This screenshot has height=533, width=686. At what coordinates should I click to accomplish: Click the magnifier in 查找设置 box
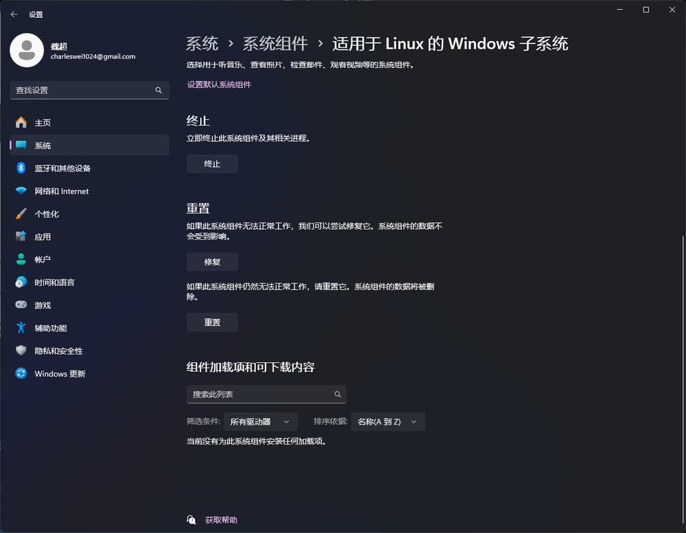(x=158, y=90)
